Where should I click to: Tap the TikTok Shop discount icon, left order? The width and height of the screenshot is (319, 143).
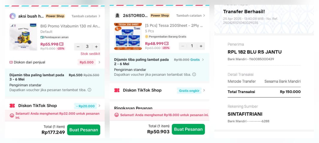[x=12, y=105]
